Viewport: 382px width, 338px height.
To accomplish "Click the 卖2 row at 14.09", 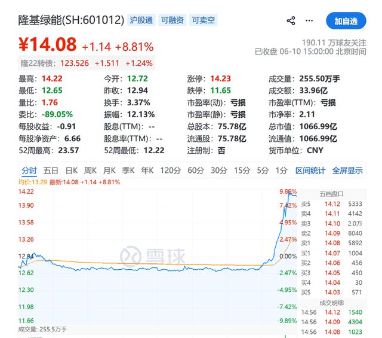I will click(x=332, y=233).
